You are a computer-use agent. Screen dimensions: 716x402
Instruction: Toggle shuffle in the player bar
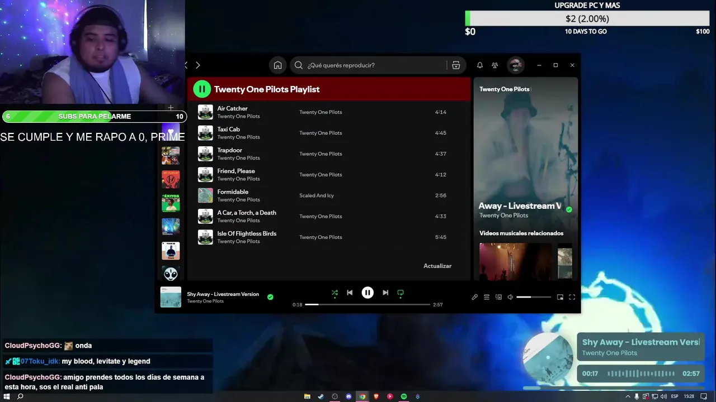335,293
